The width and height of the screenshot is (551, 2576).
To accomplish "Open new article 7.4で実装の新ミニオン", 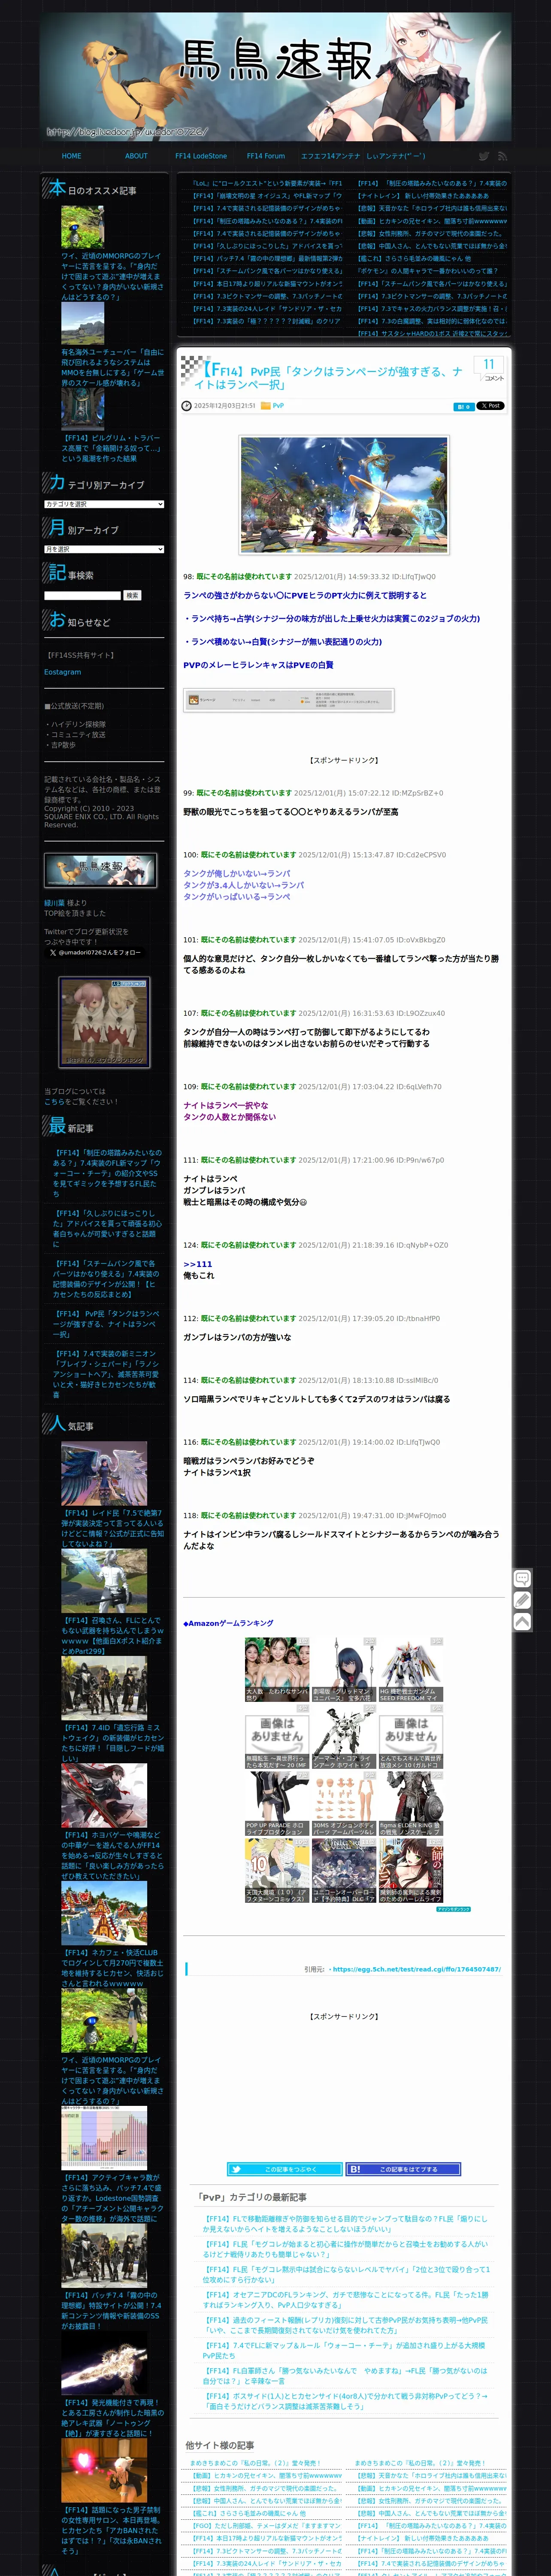I will click(x=107, y=1373).
